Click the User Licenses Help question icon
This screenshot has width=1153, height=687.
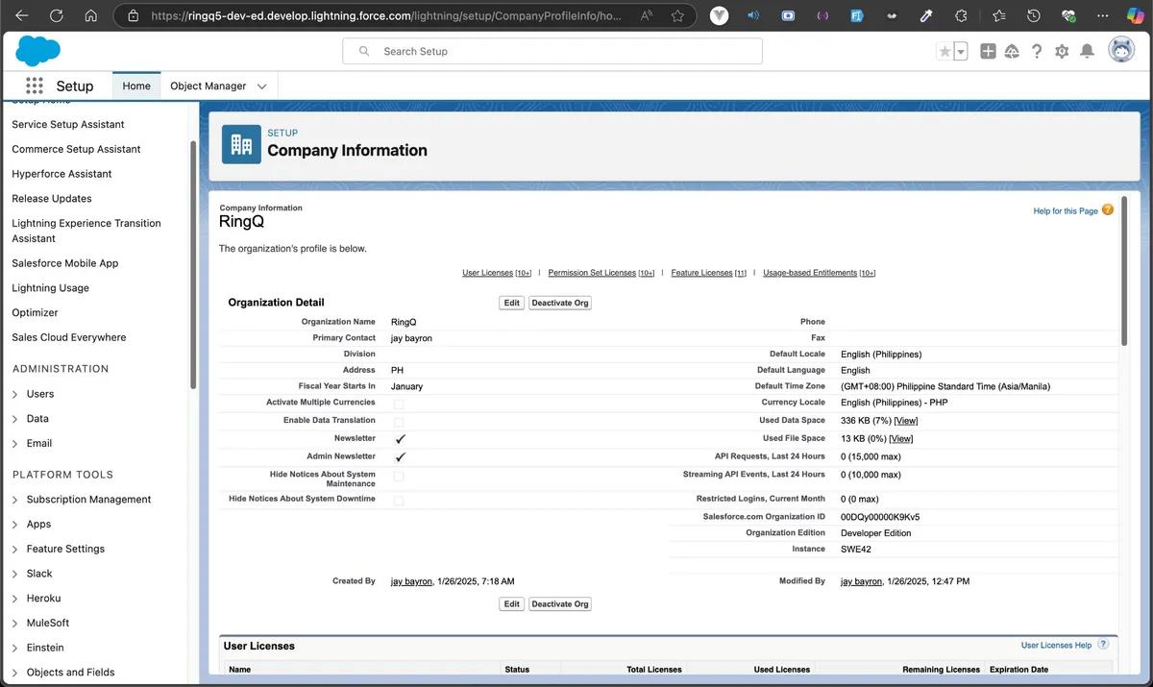pyautogui.click(x=1103, y=645)
